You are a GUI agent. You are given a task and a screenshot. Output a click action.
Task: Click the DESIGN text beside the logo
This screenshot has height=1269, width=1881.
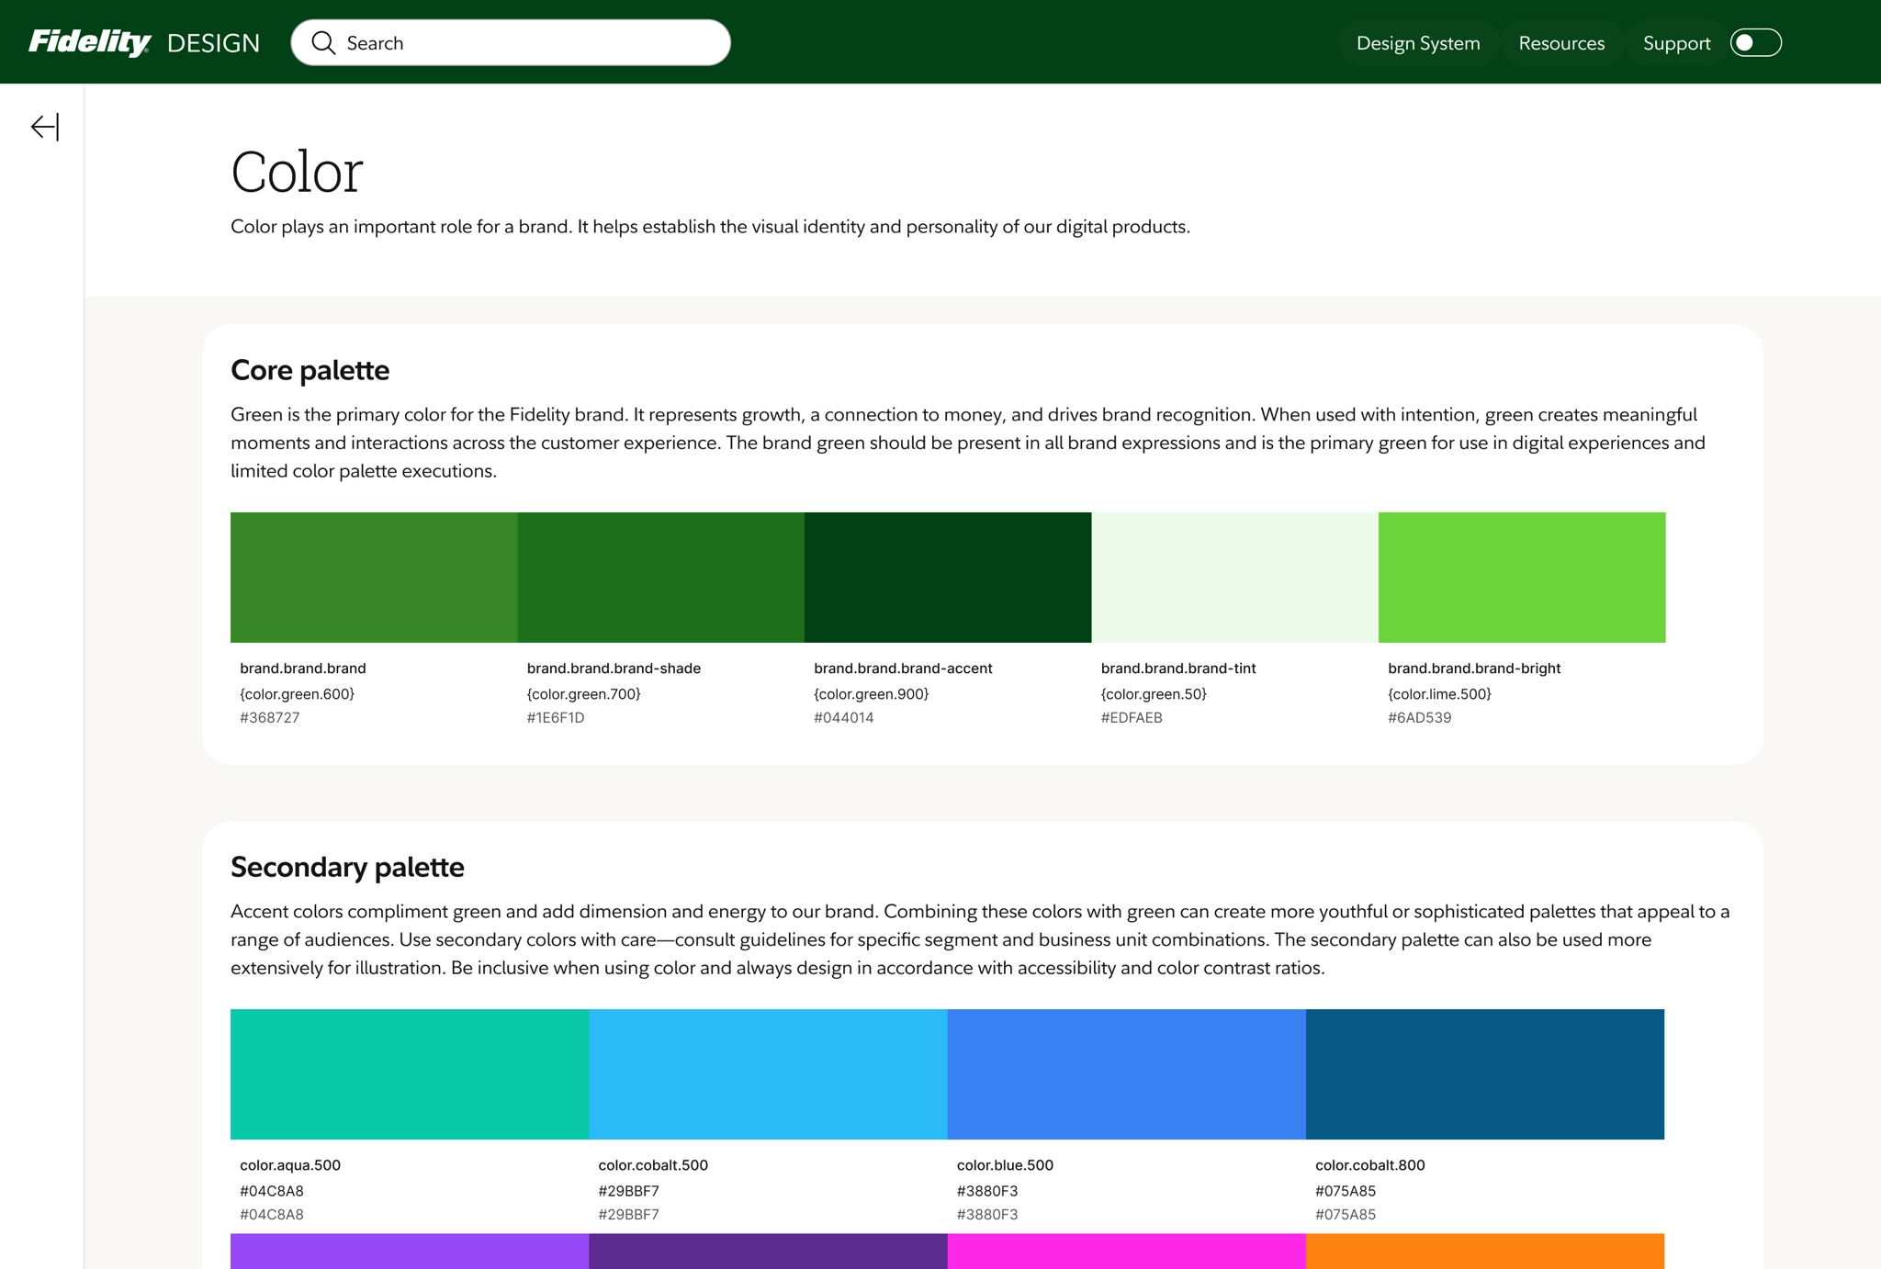click(x=213, y=43)
